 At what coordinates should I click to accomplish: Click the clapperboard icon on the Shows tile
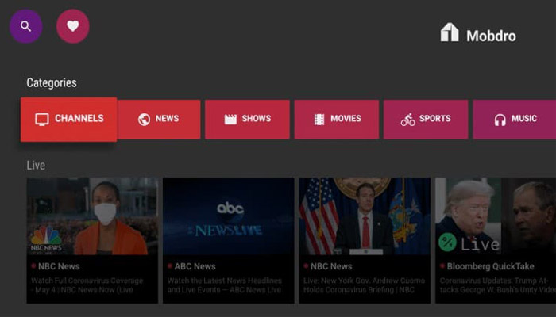[x=230, y=119]
